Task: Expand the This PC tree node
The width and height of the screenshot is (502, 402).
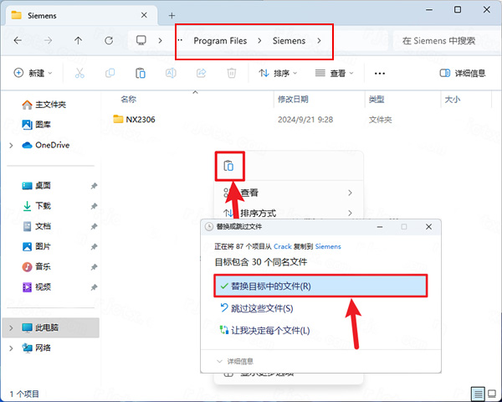Action: (11, 327)
